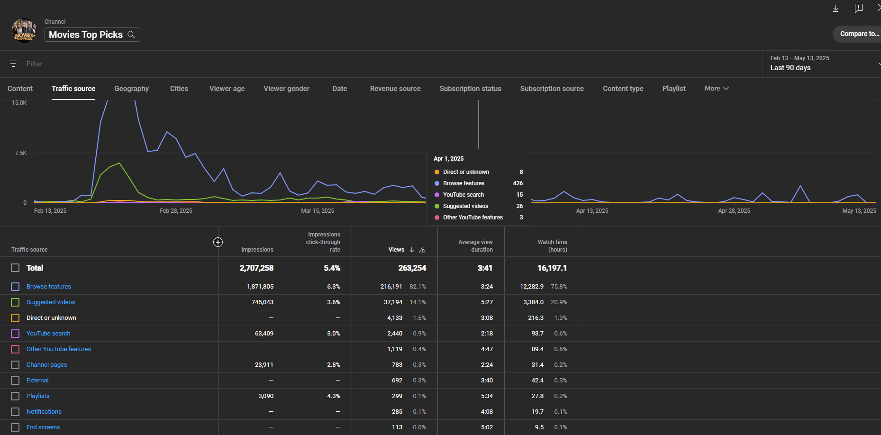The width and height of the screenshot is (881, 435).
Task: Sort by Average view duration header
Action: click(475, 246)
